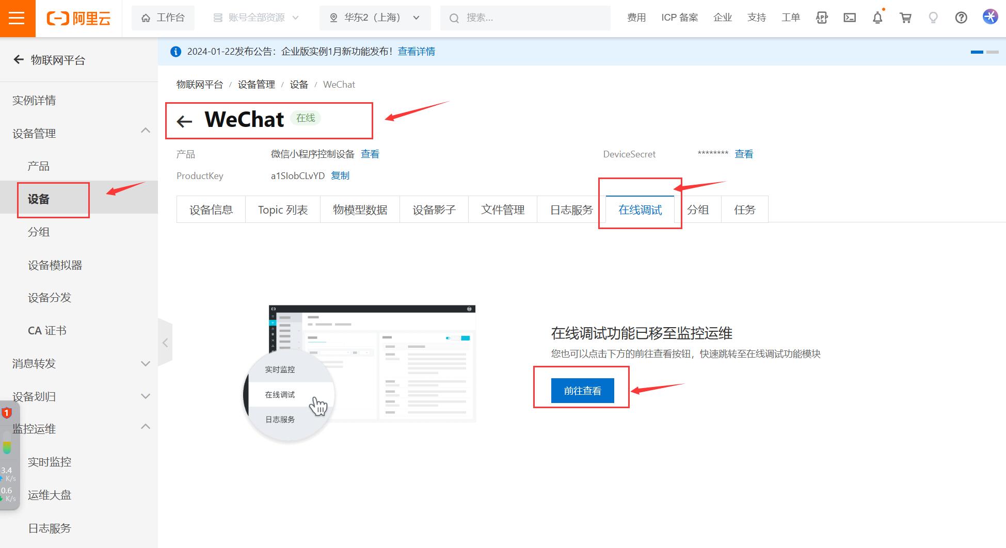Reveal DeviceSecret via 查看 link

click(744, 154)
